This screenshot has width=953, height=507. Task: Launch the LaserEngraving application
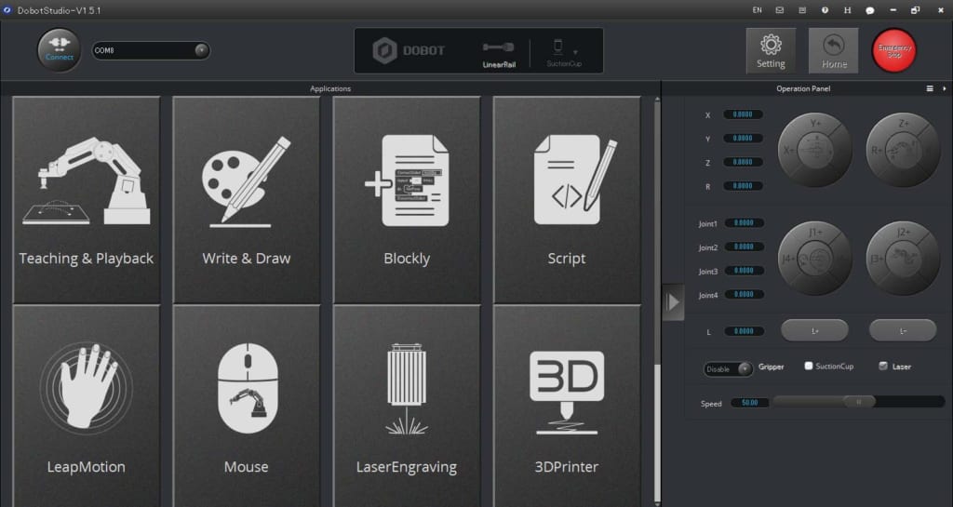click(x=407, y=406)
